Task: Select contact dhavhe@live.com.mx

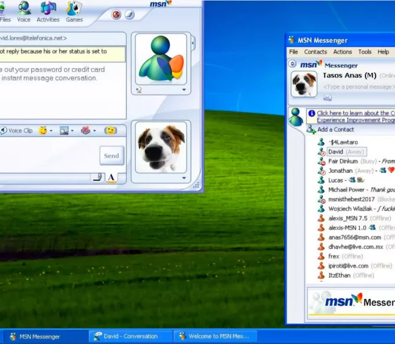Action: tap(356, 247)
